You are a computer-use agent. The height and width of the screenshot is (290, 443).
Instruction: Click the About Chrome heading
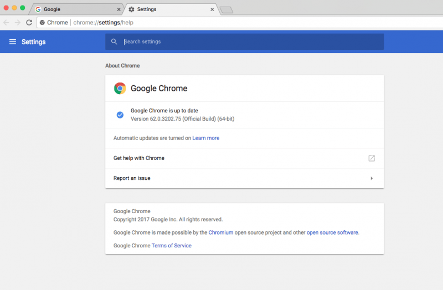click(x=122, y=65)
